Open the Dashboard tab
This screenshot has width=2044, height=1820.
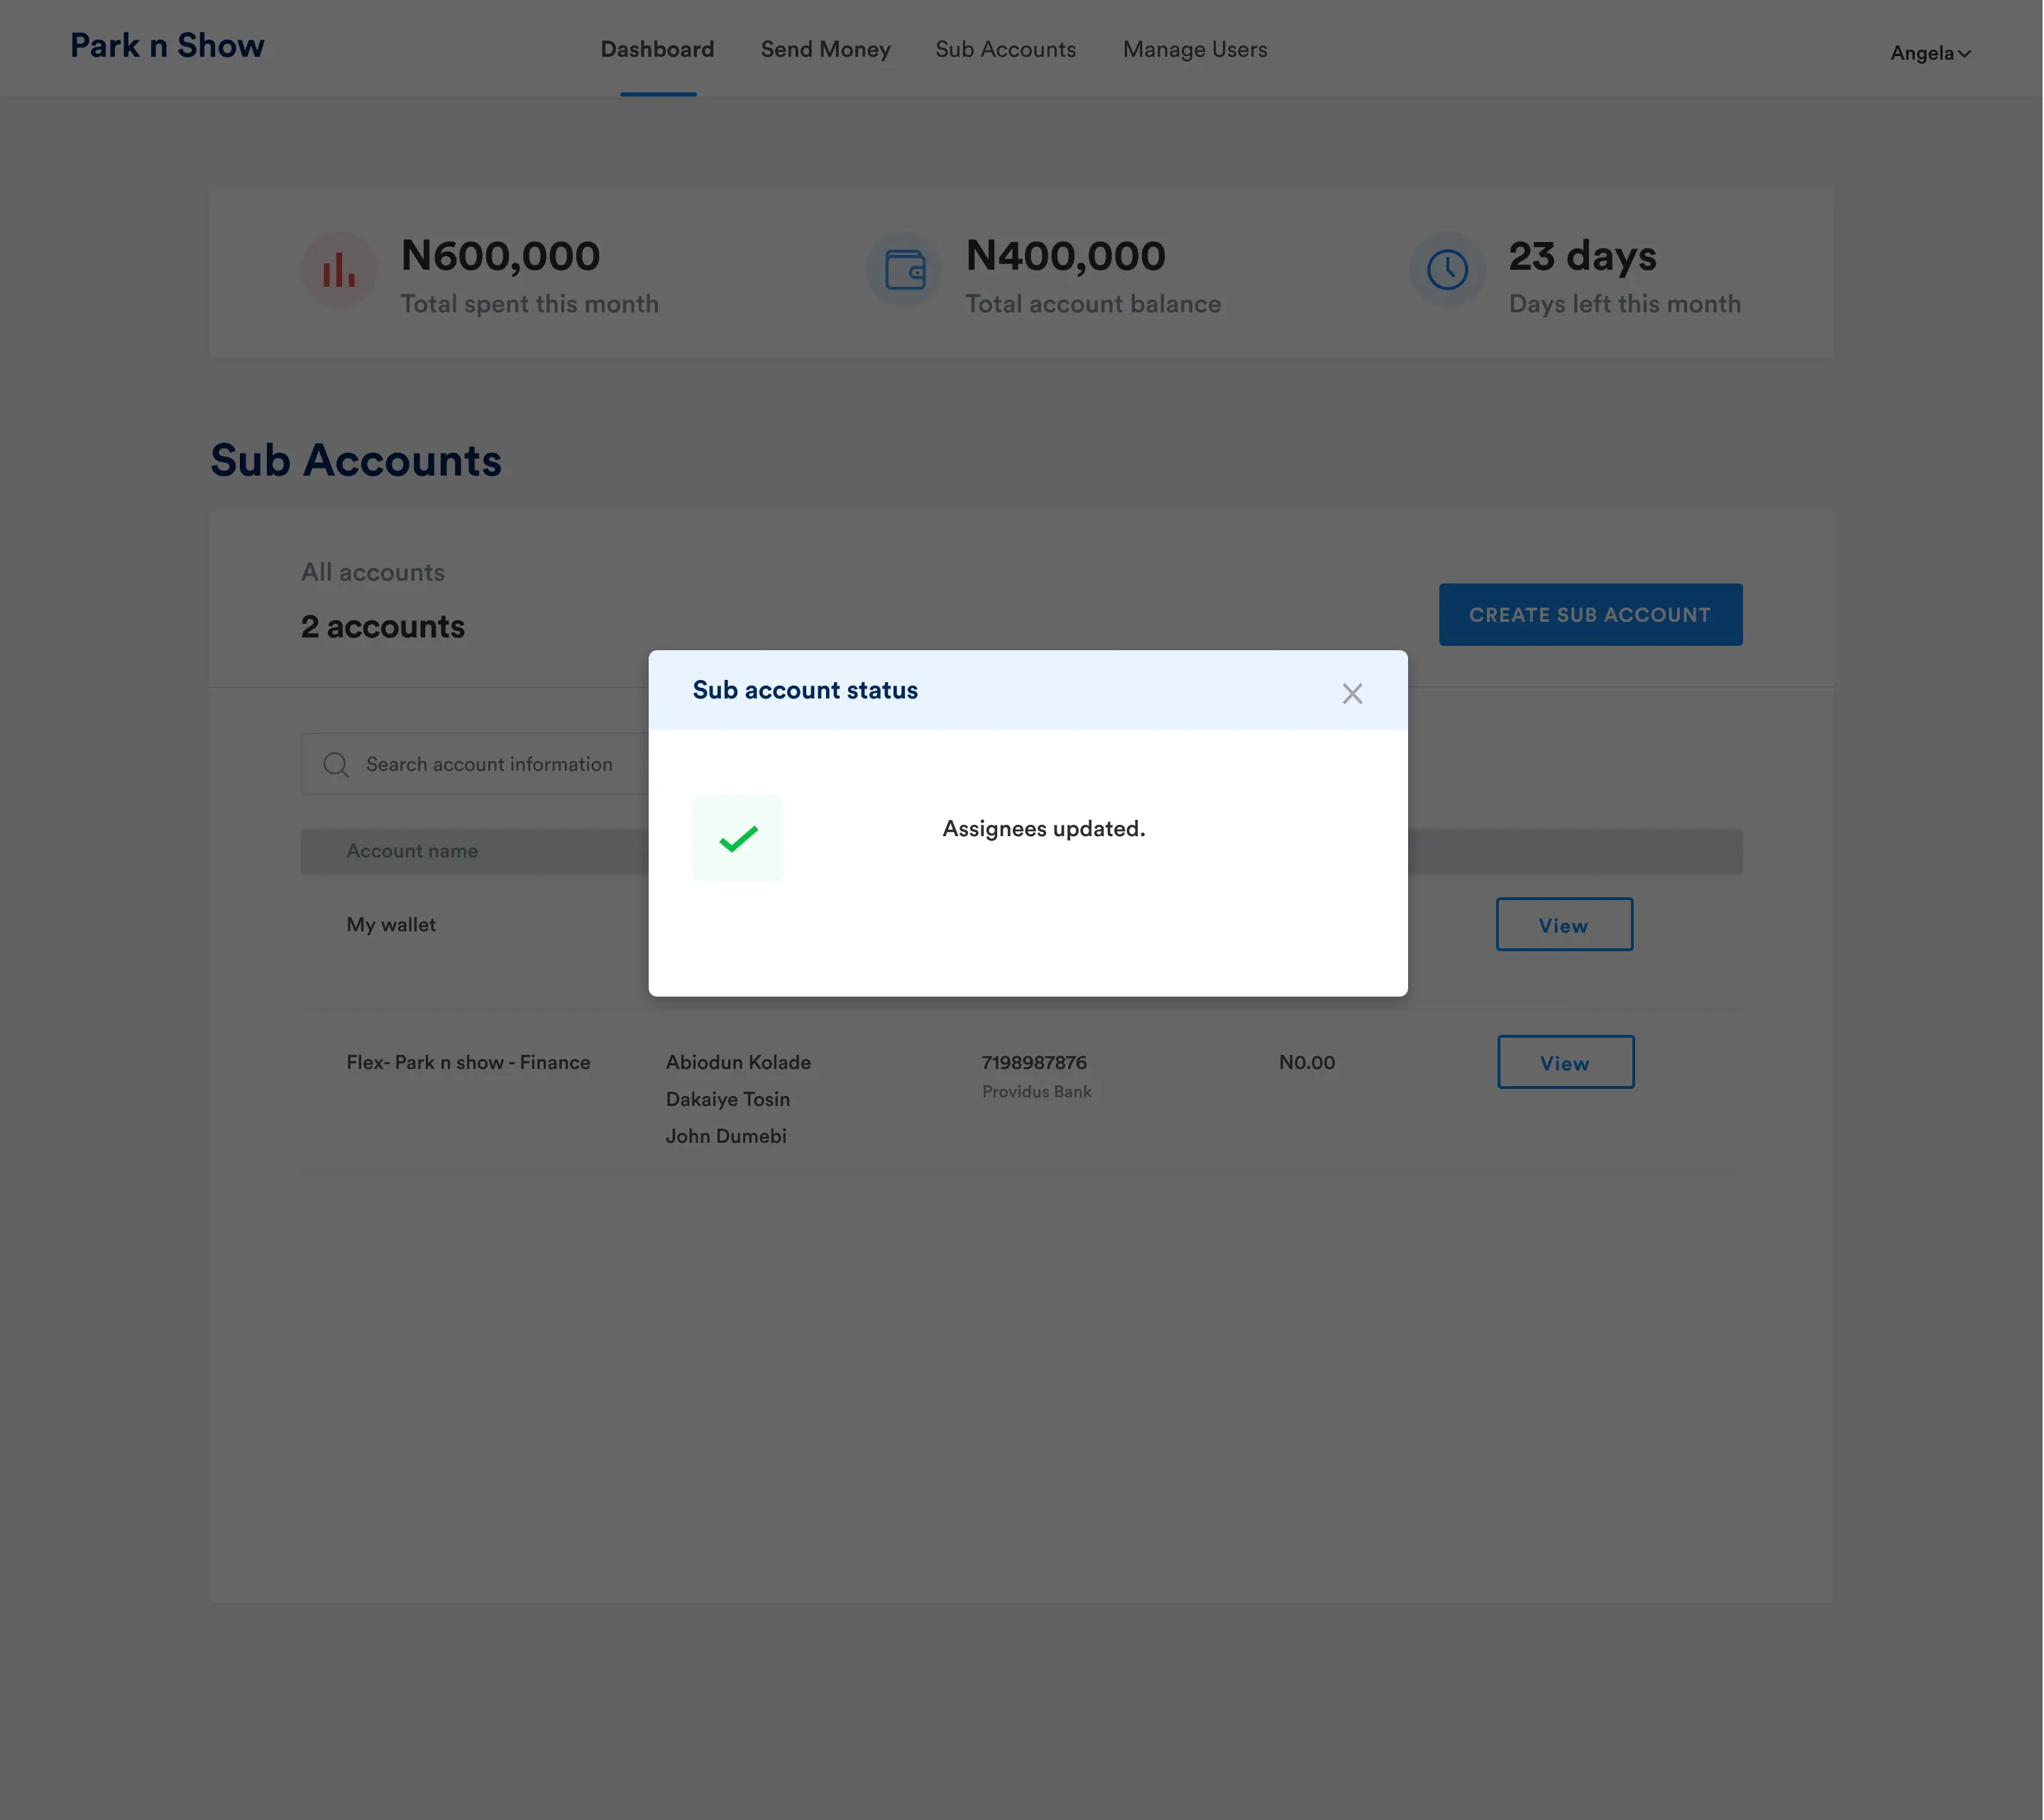tap(657, 49)
